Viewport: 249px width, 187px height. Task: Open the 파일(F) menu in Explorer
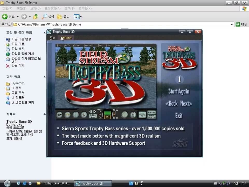[7, 9]
